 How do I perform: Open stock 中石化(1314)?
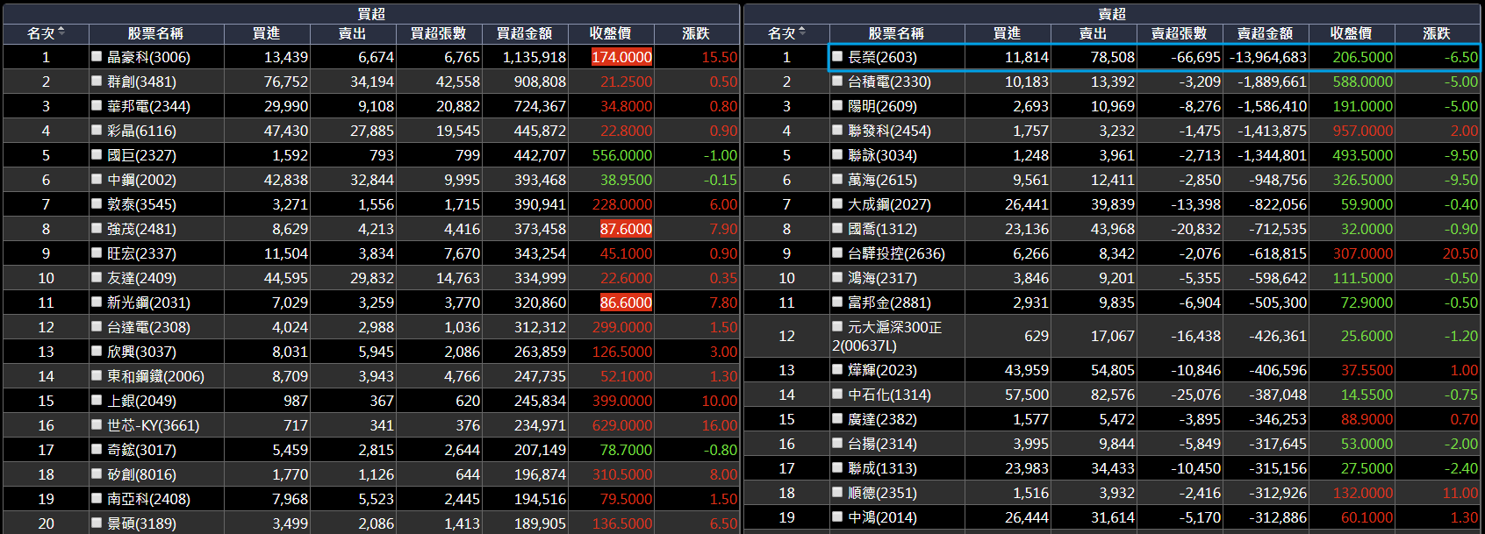tap(889, 395)
